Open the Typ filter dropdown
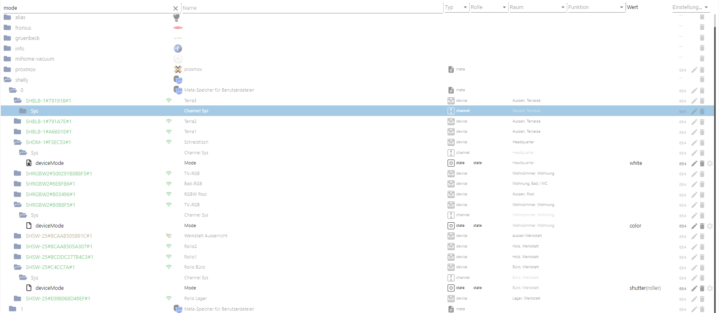The height and width of the screenshot is (313, 719). (x=456, y=7)
